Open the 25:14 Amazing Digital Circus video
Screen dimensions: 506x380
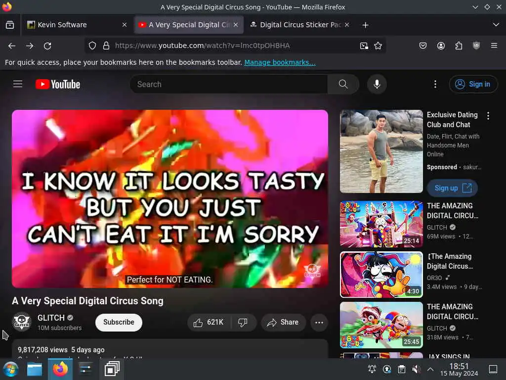click(x=381, y=224)
